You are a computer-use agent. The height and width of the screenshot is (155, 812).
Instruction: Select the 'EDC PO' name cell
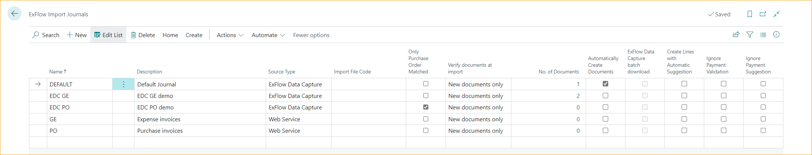coord(80,107)
